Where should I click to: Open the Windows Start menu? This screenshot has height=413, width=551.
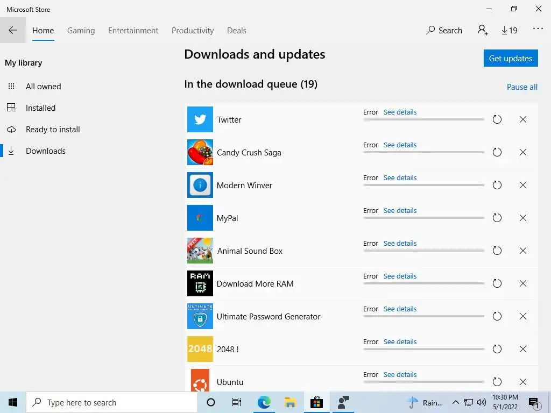pyautogui.click(x=13, y=402)
